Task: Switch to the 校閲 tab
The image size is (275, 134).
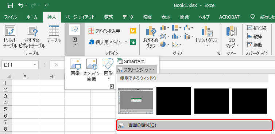Action: (147, 17)
